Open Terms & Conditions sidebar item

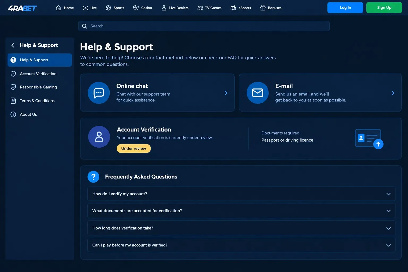[40, 101]
